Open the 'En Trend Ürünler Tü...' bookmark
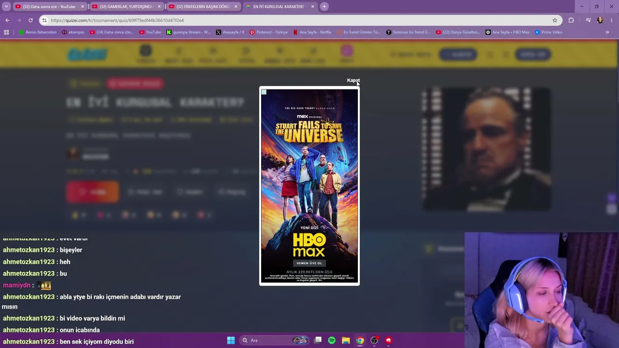The width and height of the screenshot is (619, 348). tap(358, 32)
